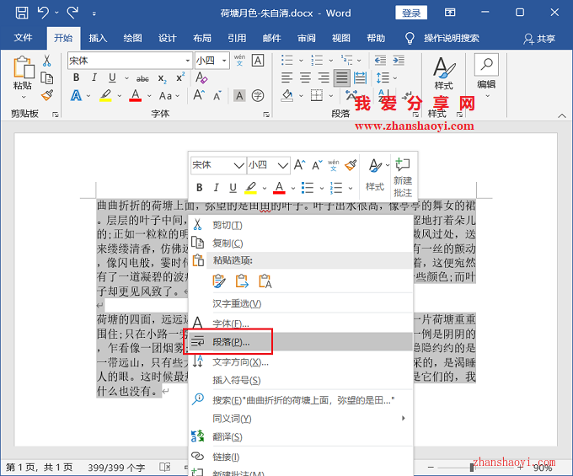Select 字体(F)... in the context menu
Viewport: 573px width, 476px height.
pos(301,324)
